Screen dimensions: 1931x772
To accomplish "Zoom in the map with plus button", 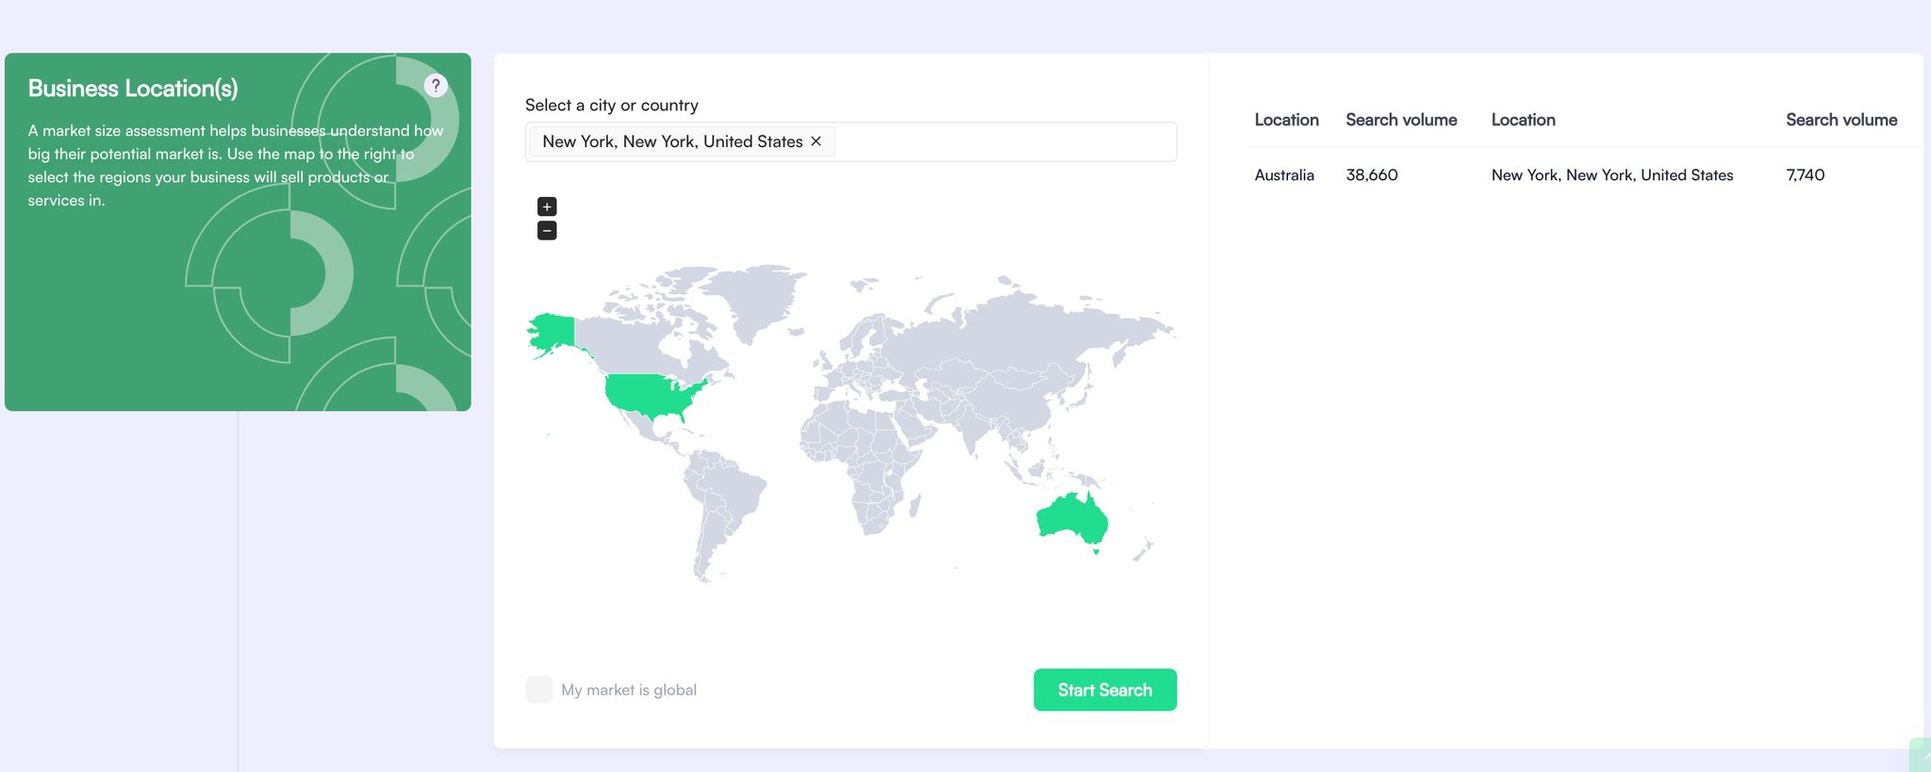I will click(x=547, y=206).
